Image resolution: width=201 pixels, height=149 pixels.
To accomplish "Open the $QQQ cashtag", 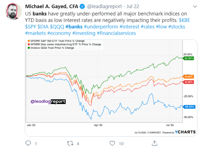I will [57, 27].
